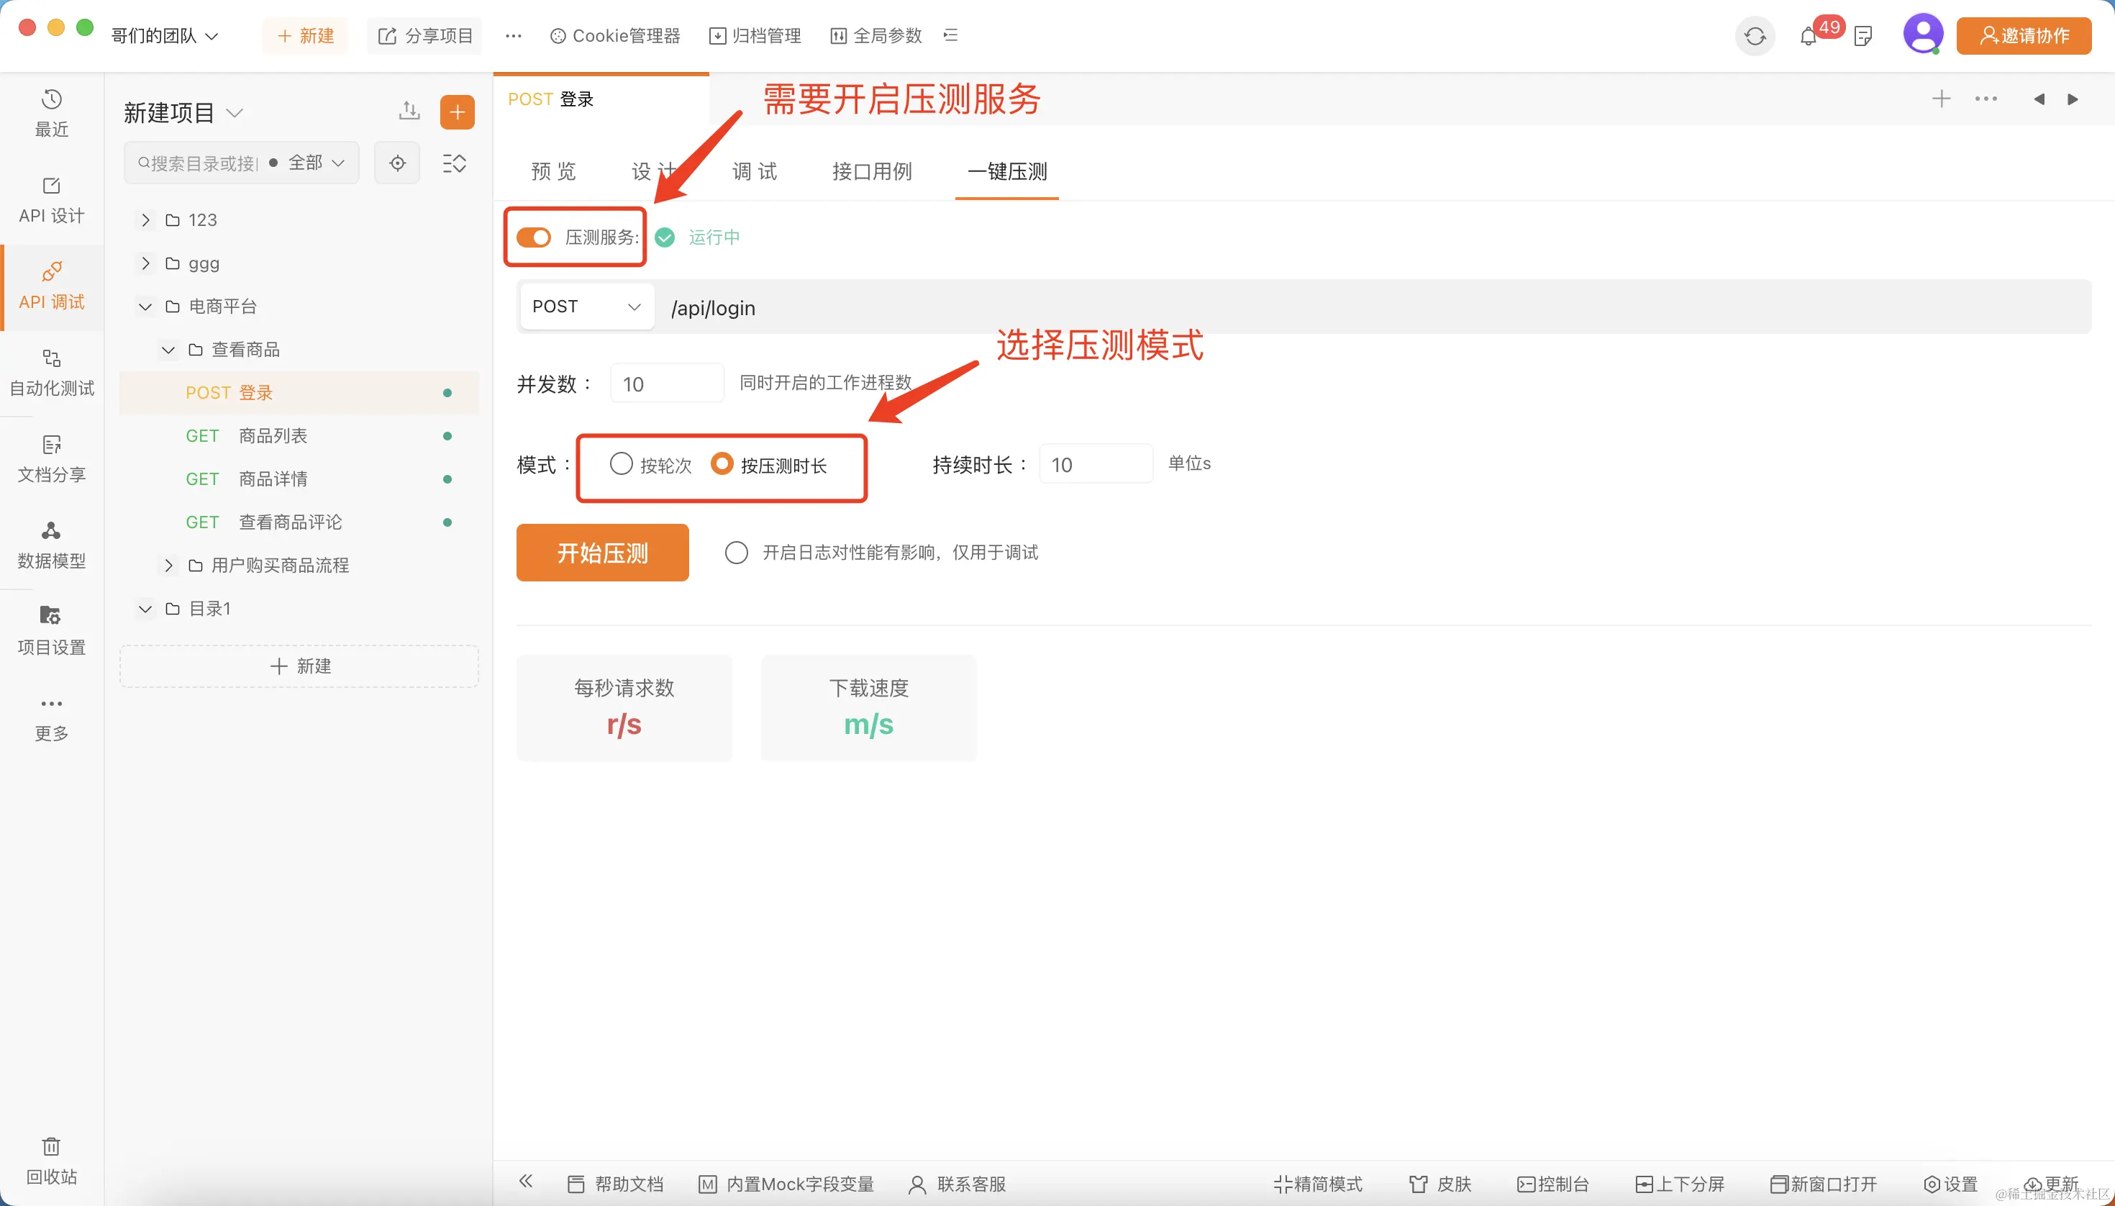This screenshot has width=2115, height=1206.
Task: Add a new tab with the plus icon
Action: pyautogui.click(x=1941, y=99)
